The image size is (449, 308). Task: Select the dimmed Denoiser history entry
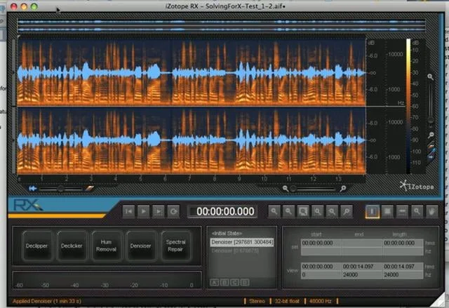tap(235, 250)
